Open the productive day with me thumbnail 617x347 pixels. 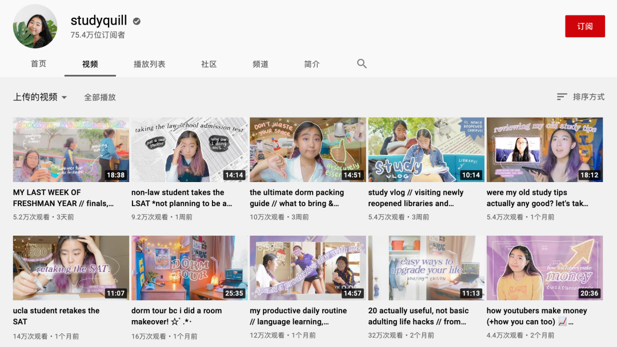308,268
